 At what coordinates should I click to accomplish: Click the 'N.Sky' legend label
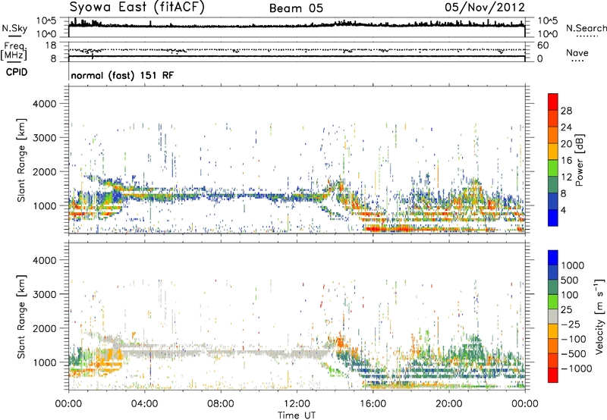(x=14, y=28)
